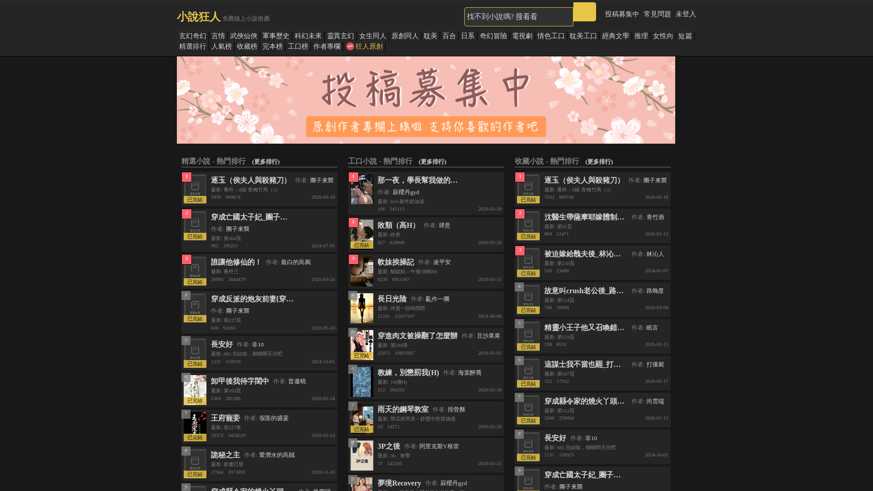This screenshot has height=491, width=873.
Task: Open novel title 夢境Recovery
Action: click(x=399, y=483)
